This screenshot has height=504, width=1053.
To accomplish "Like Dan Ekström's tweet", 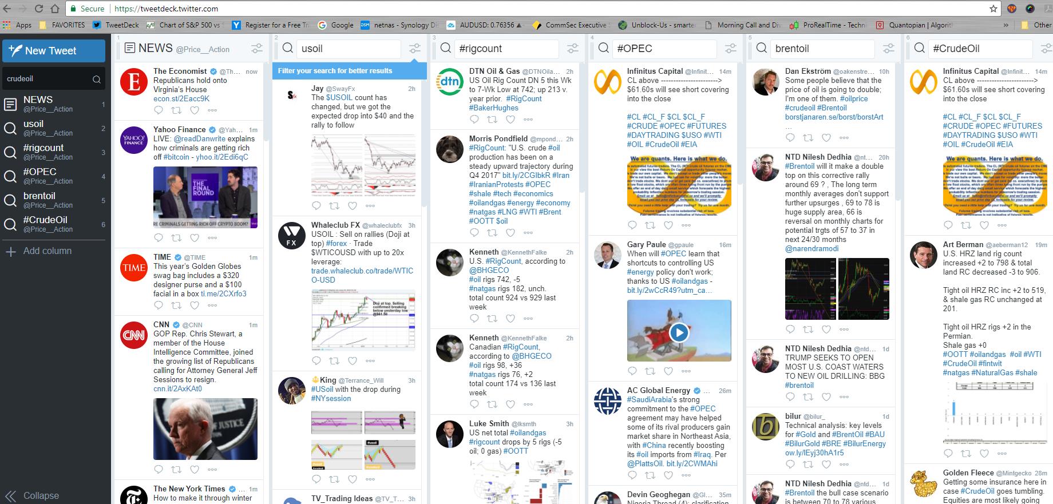I will [x=826, y=138].
